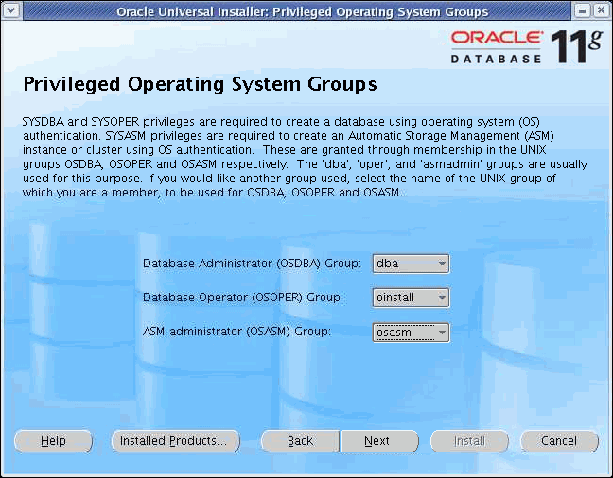Expand the OSDBA group dropdown showing dba
This screenshot has height=478, width=613.
412,264
